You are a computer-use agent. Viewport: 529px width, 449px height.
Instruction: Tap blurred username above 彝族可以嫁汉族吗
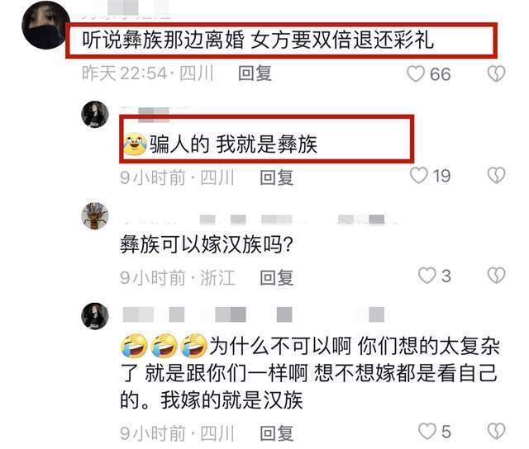(260, 220)
